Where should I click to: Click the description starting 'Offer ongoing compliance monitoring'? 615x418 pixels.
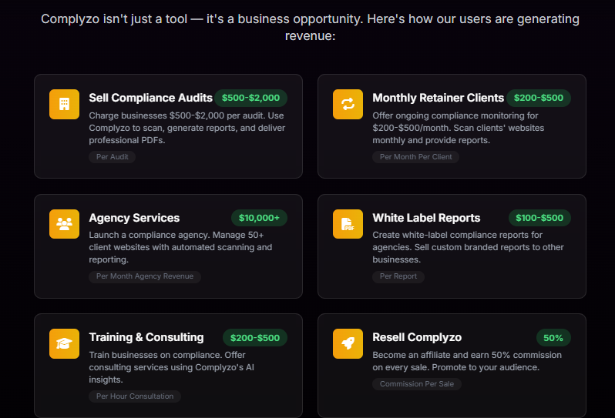[x=458, y=128]
